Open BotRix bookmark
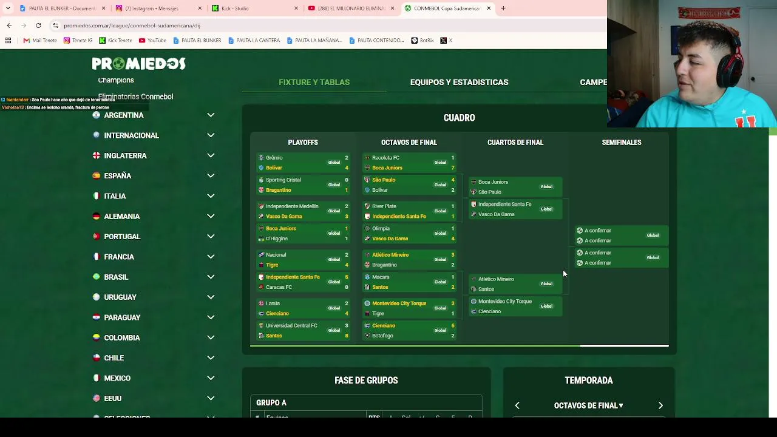The width and height of the screenshot is (777, 437). tap(422, 41)
